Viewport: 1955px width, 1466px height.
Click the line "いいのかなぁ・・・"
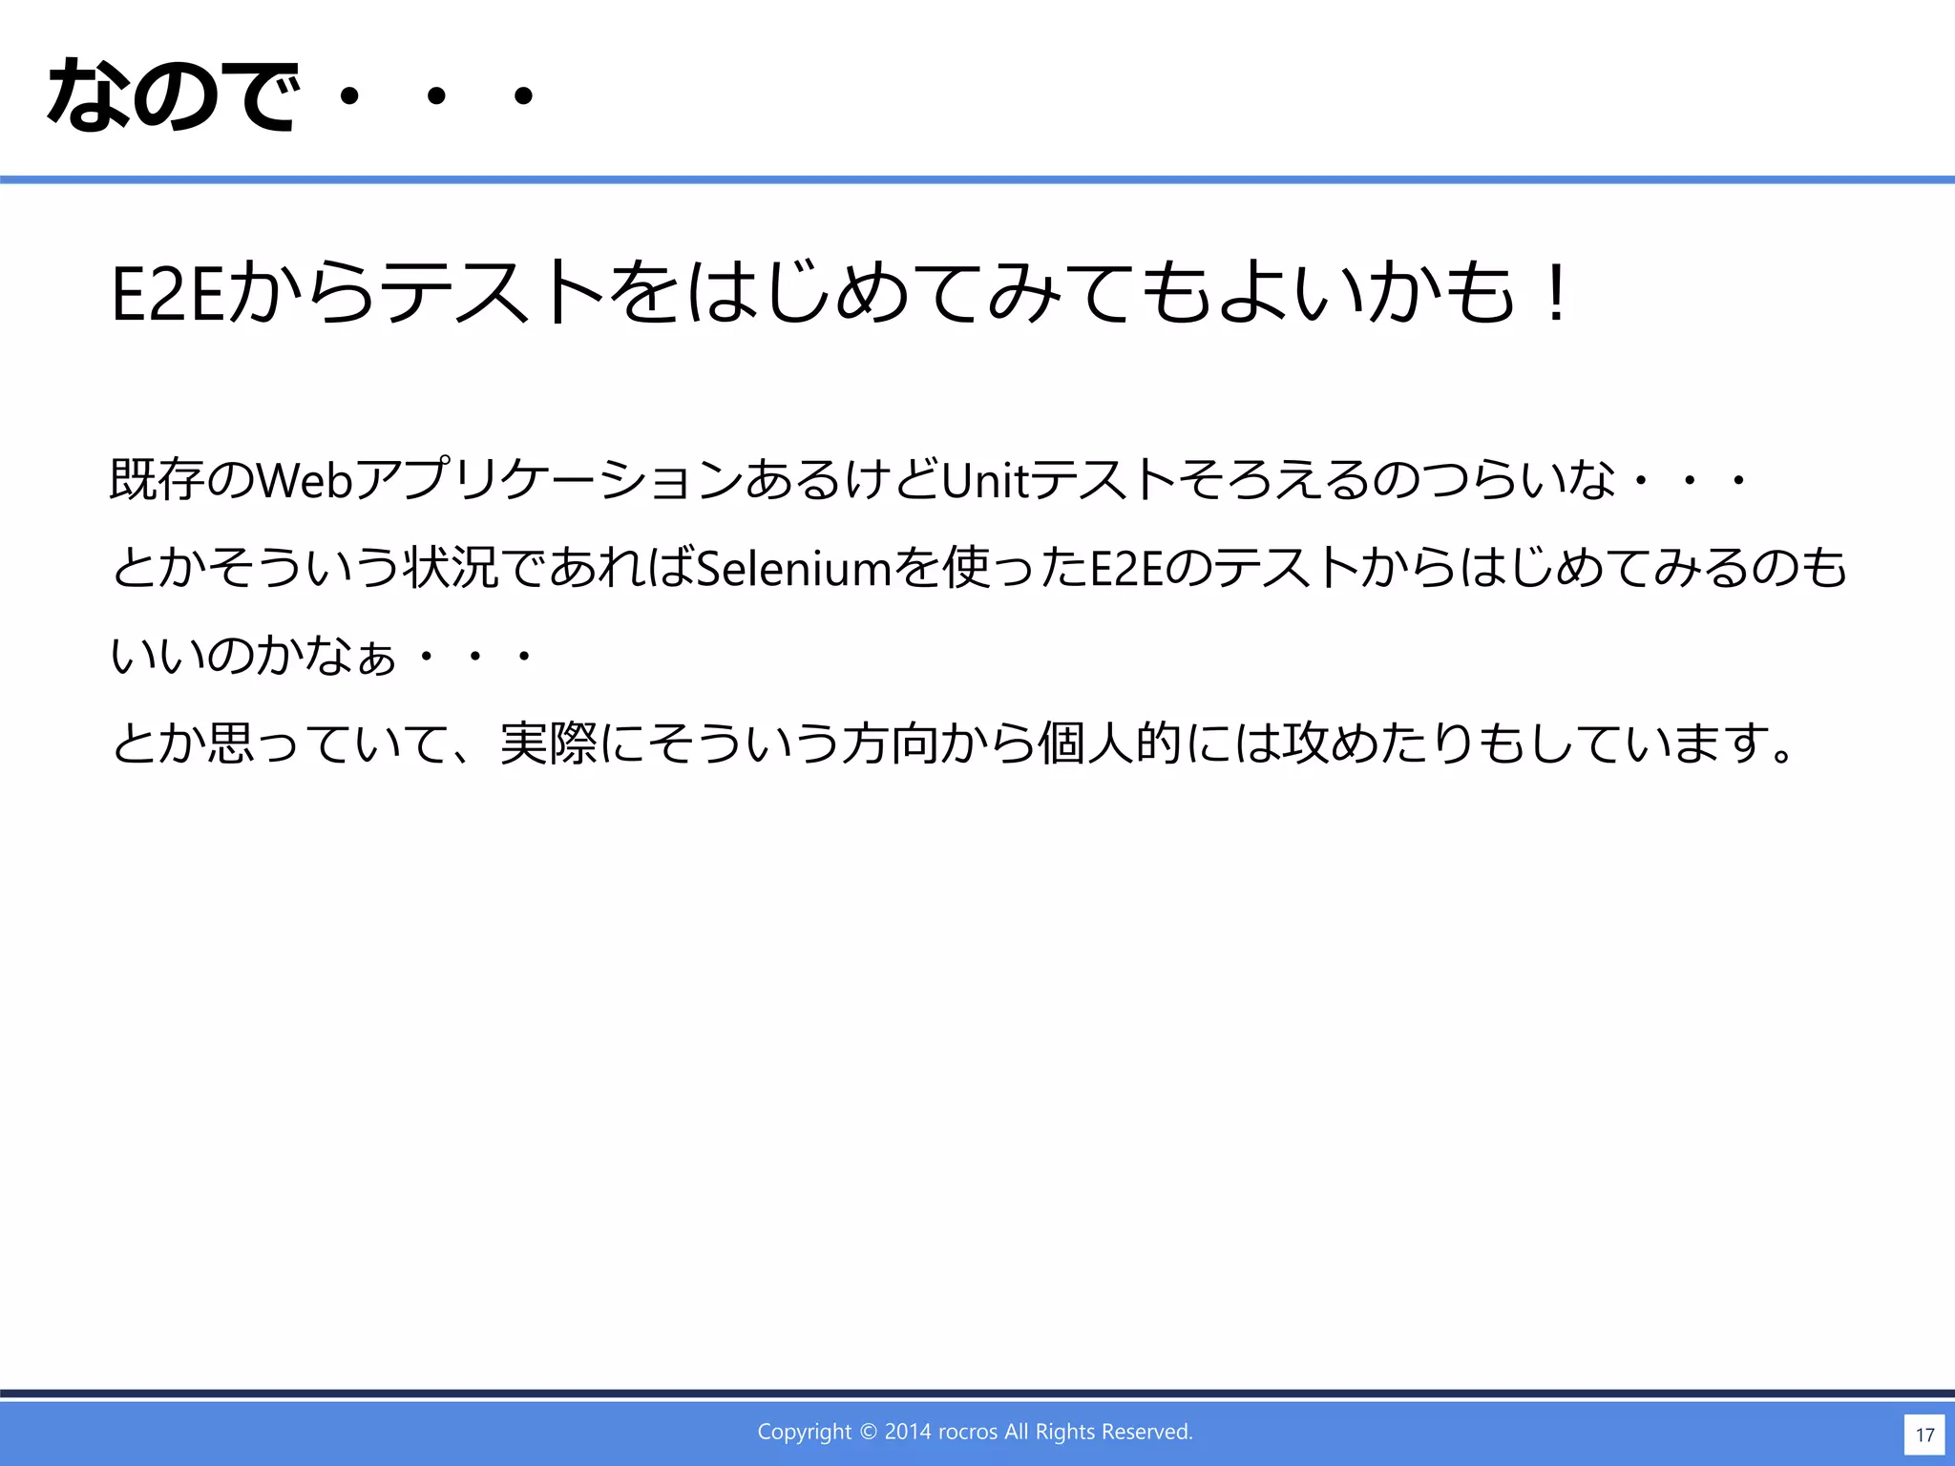323,656
